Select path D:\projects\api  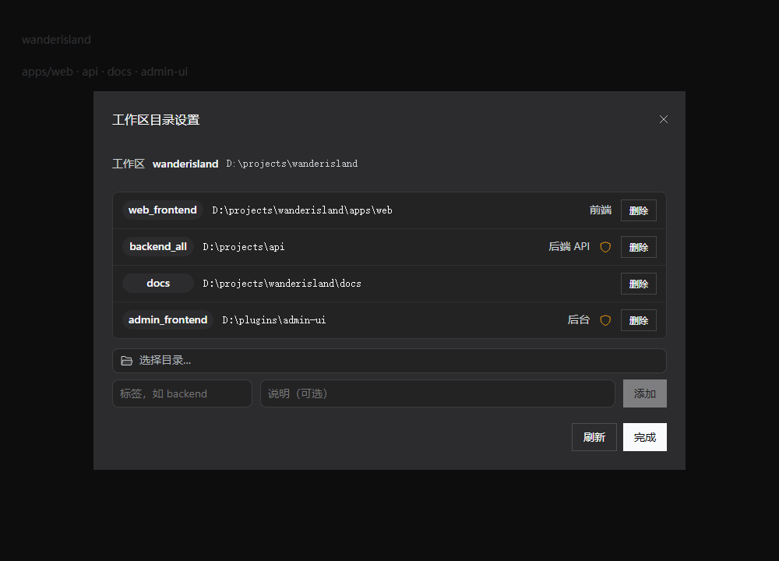(x=243, y=247)
